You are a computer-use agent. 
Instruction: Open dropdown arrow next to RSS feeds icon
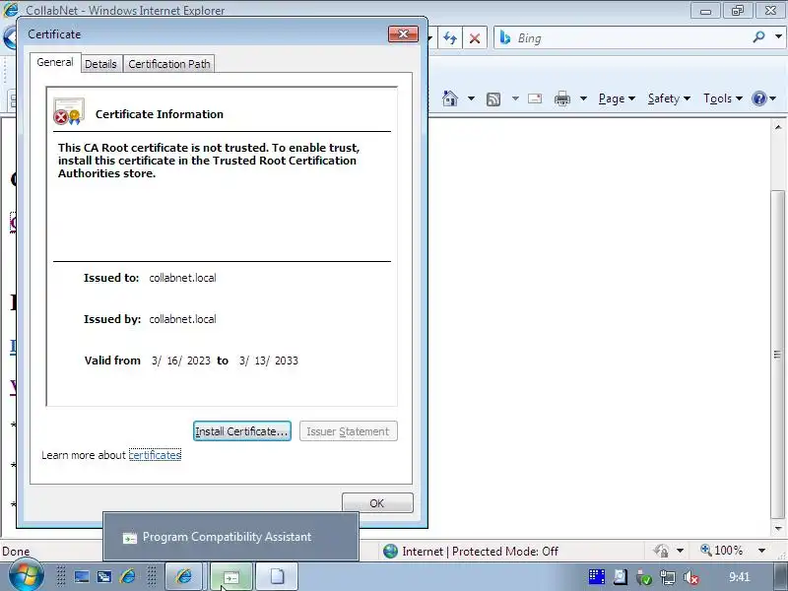(x=515, y=98)
